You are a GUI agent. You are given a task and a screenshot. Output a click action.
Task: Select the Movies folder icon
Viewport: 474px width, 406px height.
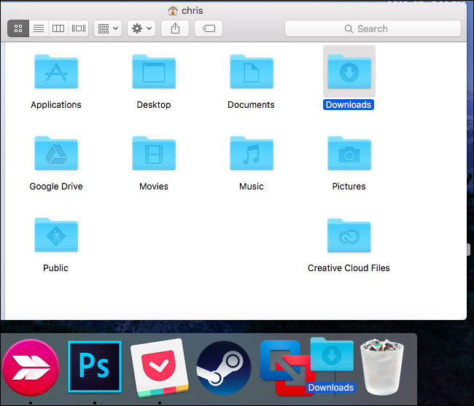pyautogui.click(x=154, y=153)
